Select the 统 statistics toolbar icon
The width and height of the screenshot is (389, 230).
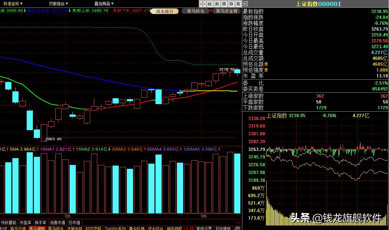point(210,4)
